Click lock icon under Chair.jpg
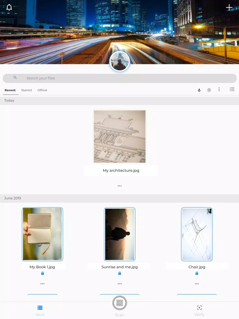Viewport: 239px width, 319px height. (x=197, y=273)
